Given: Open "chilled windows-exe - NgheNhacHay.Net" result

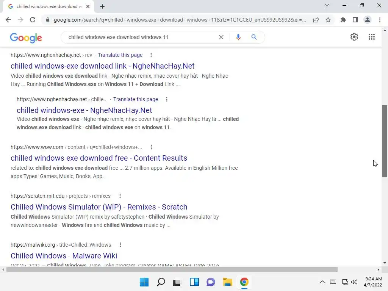Looking at the screenshot, I should 84,110.
